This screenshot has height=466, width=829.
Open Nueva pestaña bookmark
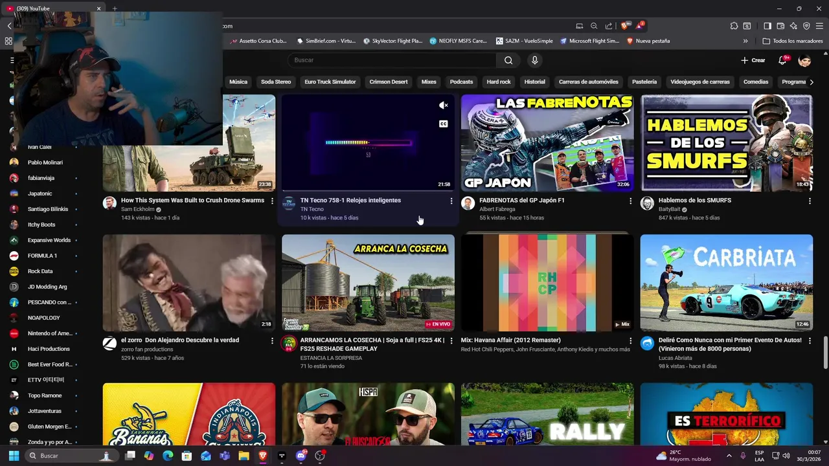click(x=648, y=41)
